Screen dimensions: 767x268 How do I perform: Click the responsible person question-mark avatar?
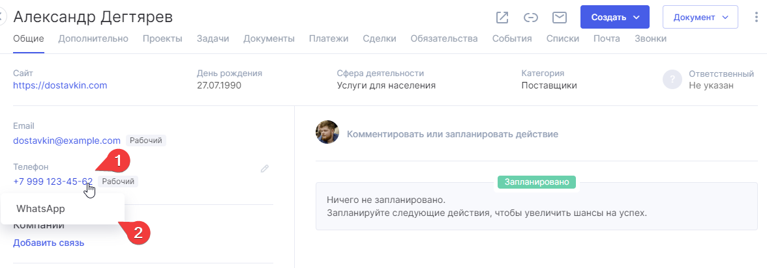point(672,79)
